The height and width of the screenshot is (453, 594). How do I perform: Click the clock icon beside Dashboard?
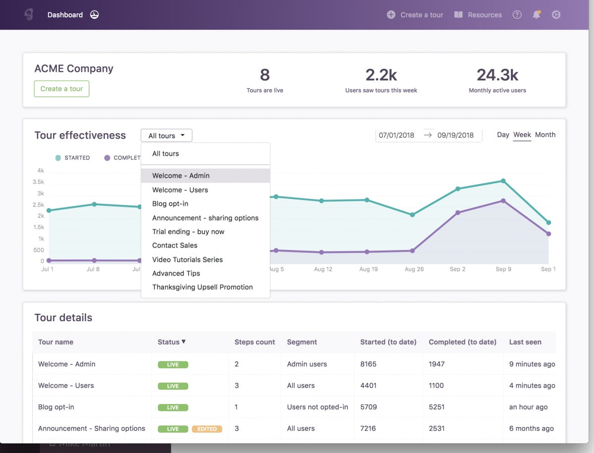click(x=94, y=15)
